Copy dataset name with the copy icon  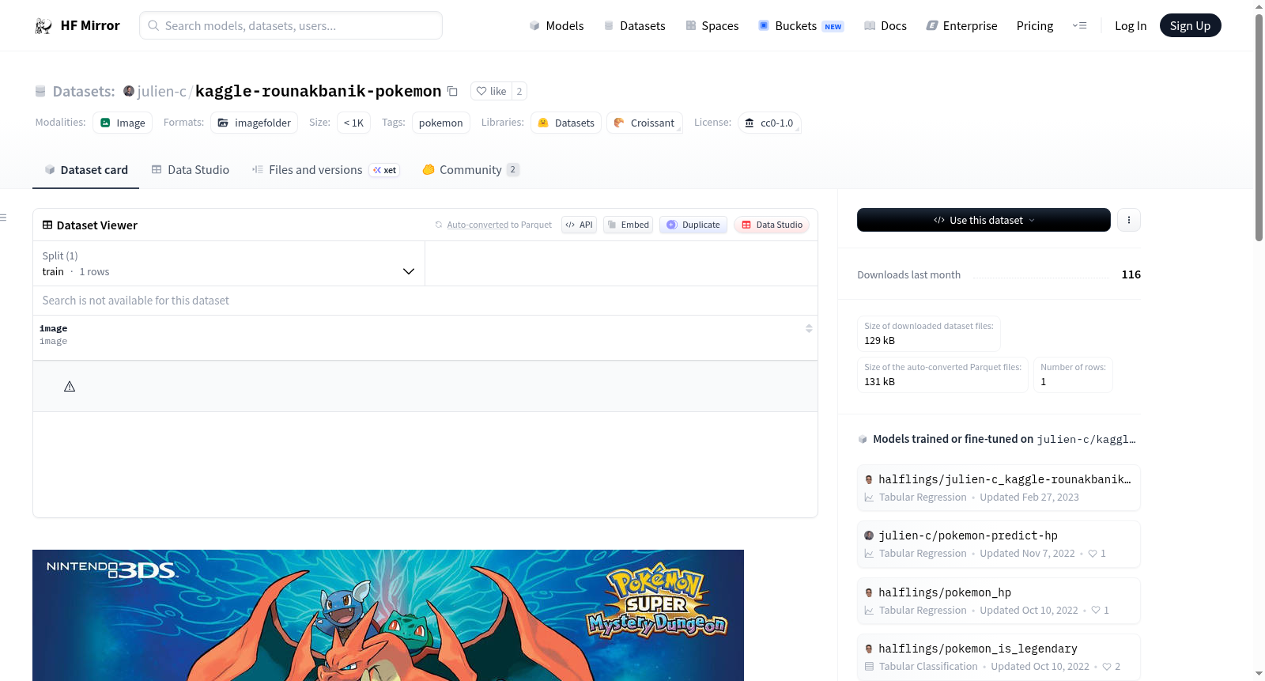(x=452, y=91)
